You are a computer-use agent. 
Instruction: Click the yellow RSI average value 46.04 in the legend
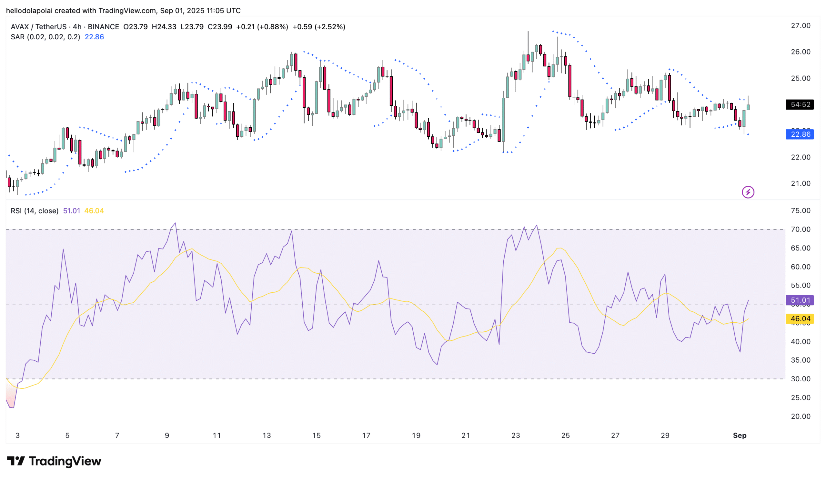point(94,211)
